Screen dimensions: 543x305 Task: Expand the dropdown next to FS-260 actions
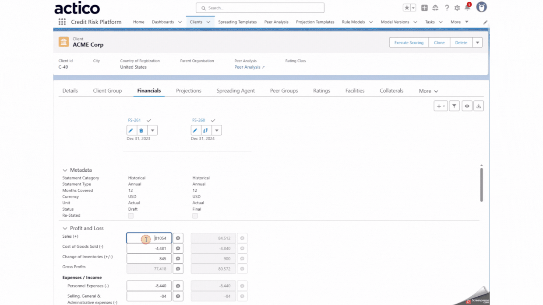(x=217, y=130)
